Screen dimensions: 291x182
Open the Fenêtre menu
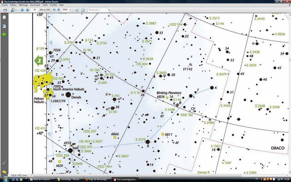click(54, 5)
